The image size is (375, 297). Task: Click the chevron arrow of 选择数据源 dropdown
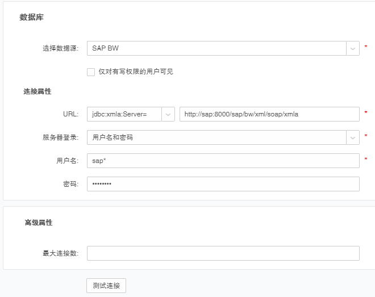(353, 48)
